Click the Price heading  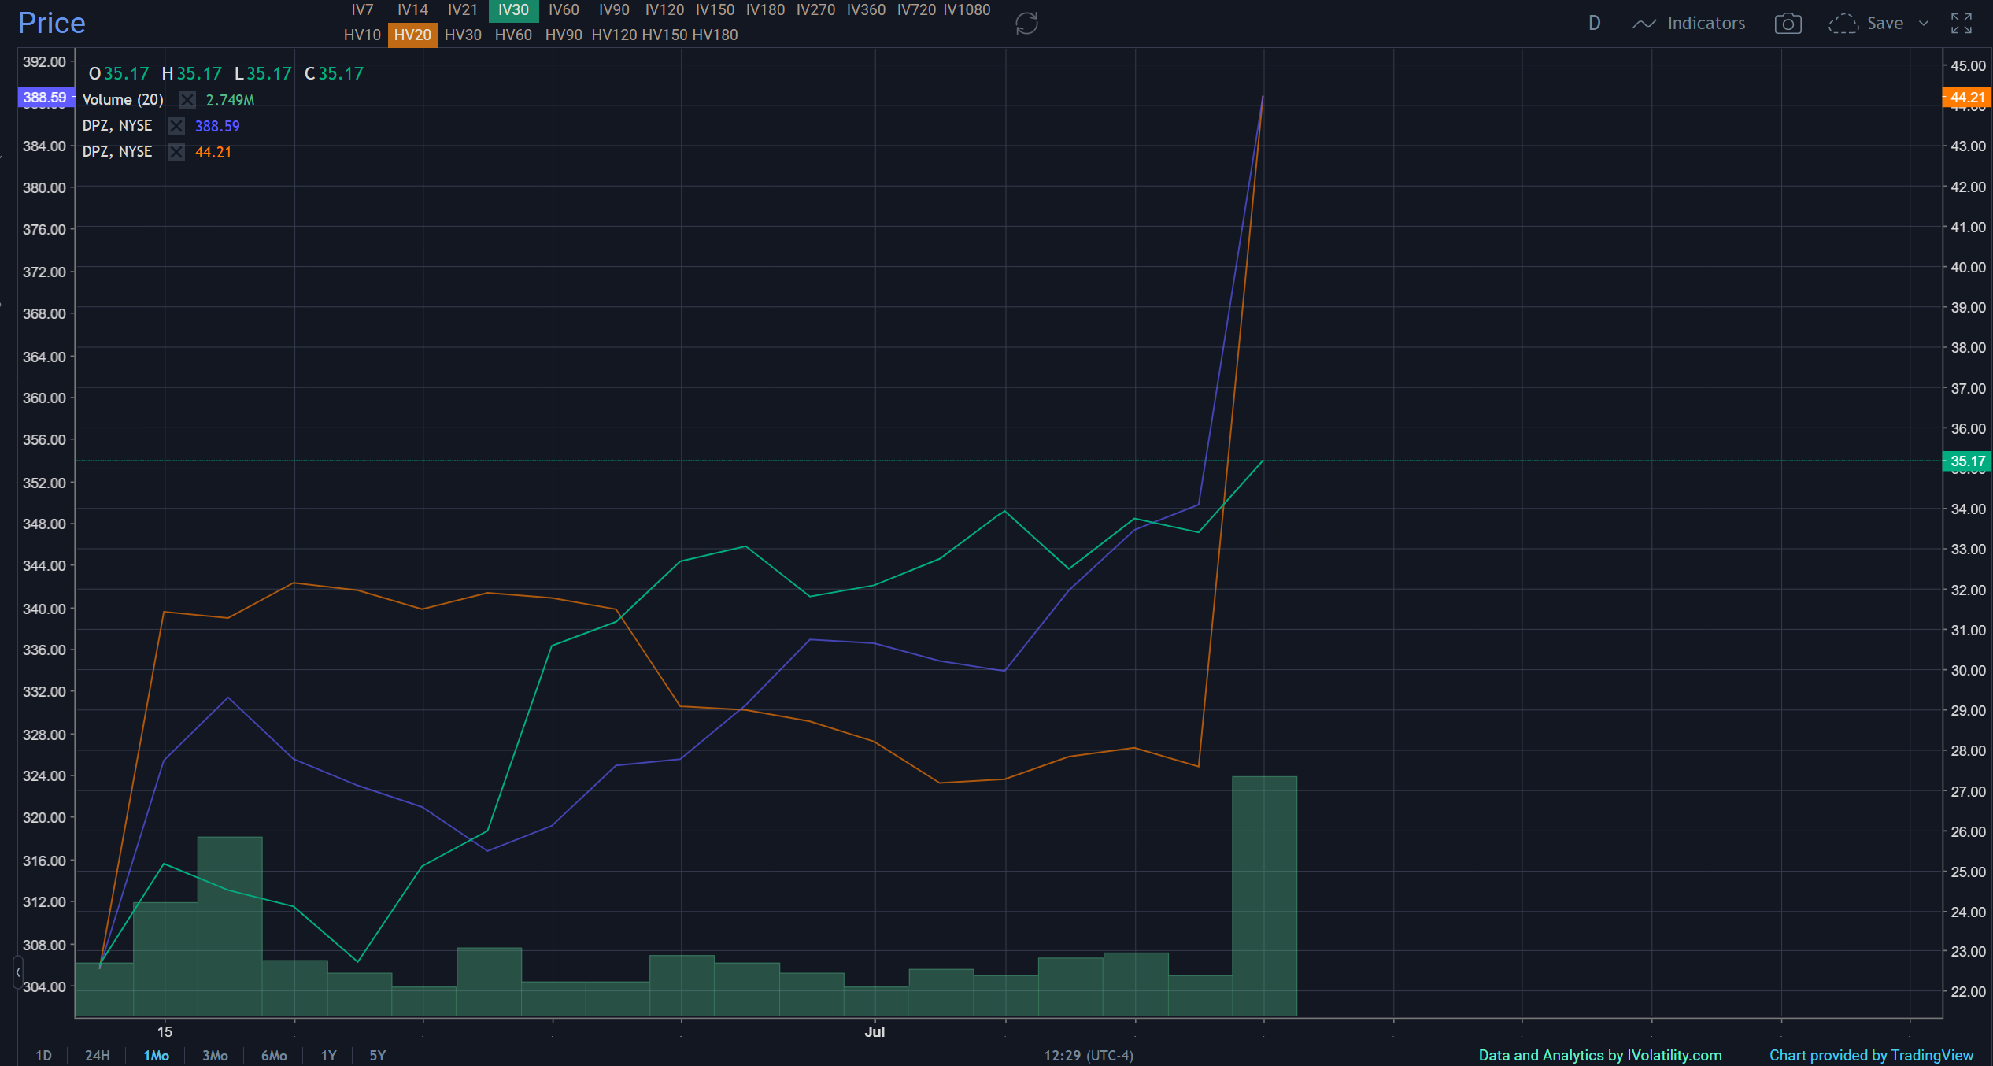tap(51, 23)
